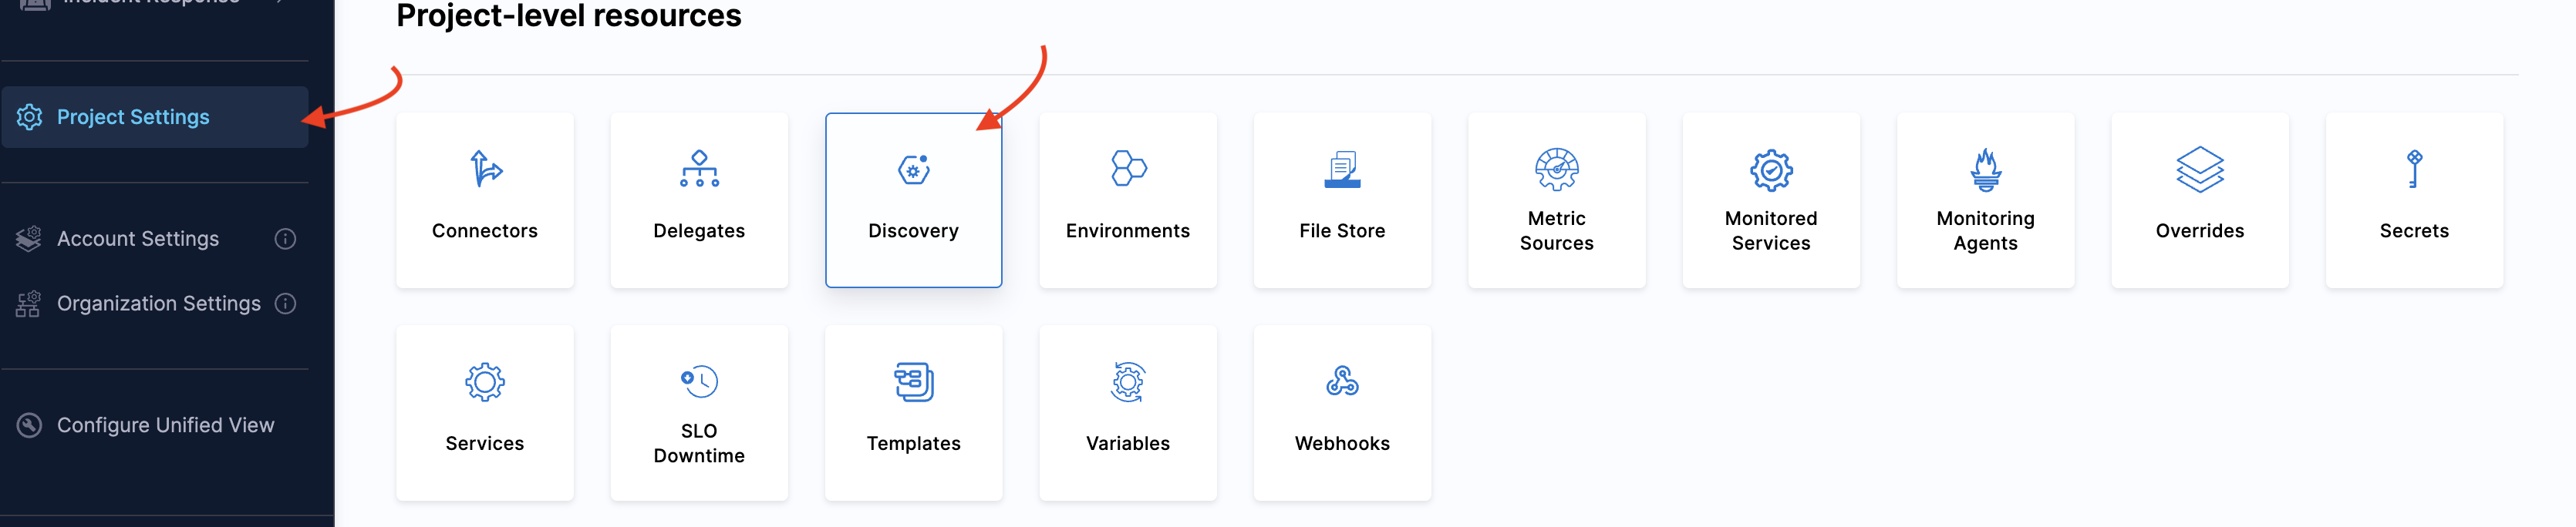Open the Overrides layers tile
This screenshot has height=527, width=2576.
(2199, 200)
